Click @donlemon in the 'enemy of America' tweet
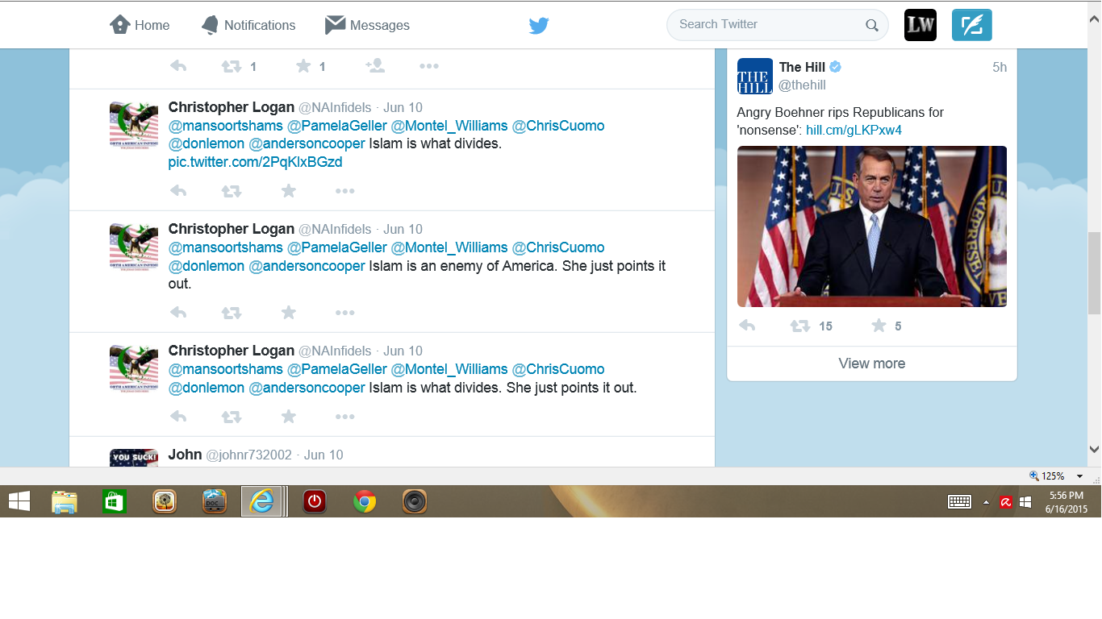The image size is (1102, 619). 206,266
